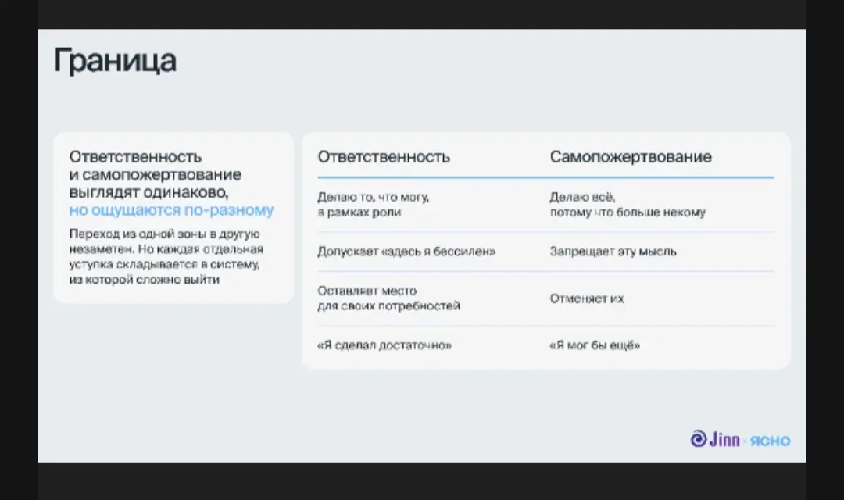Select cell 'Делаю то, что могу, в рамках роли'
Screen dimensions: 844x500
point(374,205)
